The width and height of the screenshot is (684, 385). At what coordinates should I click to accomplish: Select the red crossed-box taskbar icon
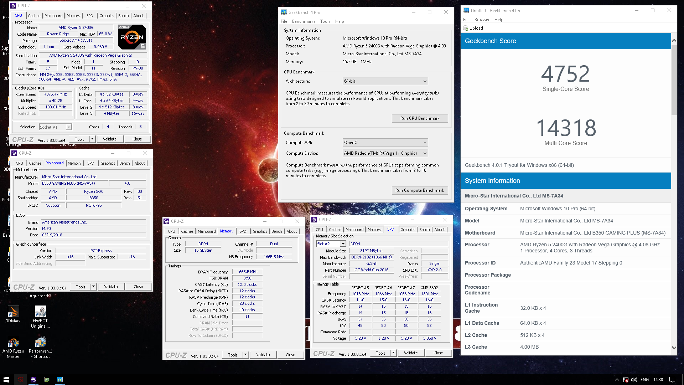tap(20, 379)
